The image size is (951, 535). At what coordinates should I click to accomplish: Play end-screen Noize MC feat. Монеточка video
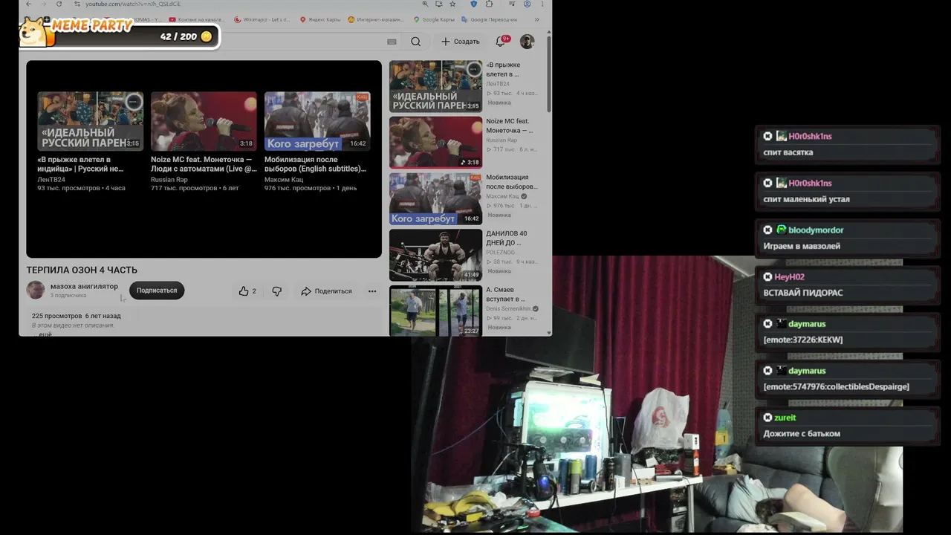click(x=204, y=121)
